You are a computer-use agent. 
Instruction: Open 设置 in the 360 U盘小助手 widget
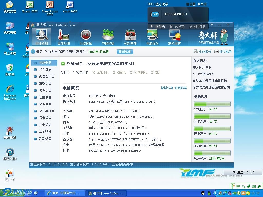(190, 4)
